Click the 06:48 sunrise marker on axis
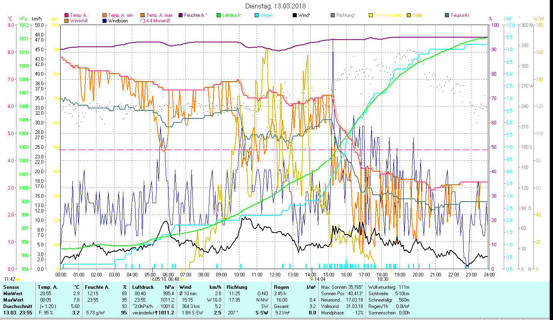Viewport: 553px width, 320px height. [174, 279]
